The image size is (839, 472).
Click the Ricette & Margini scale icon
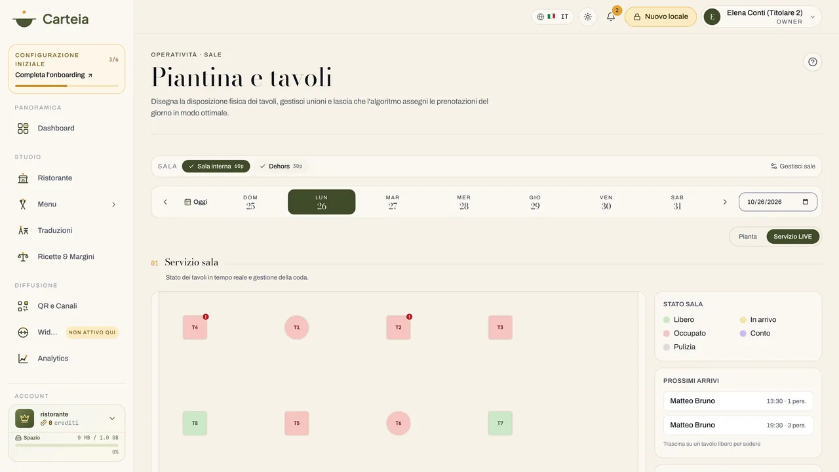click(x=23, y=257)
